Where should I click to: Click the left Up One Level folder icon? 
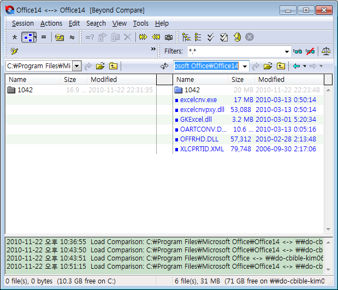[x=113, y=66]
